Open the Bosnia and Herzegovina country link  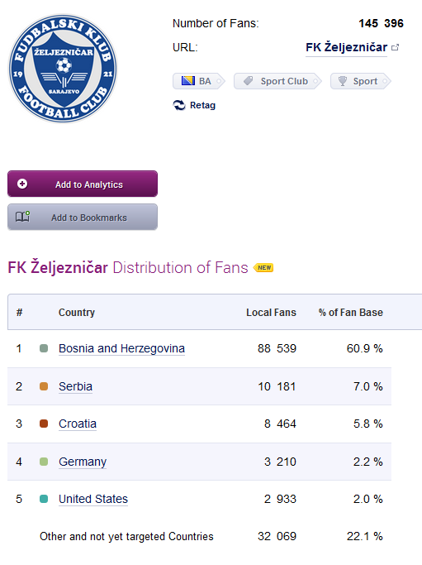(121, 348)
